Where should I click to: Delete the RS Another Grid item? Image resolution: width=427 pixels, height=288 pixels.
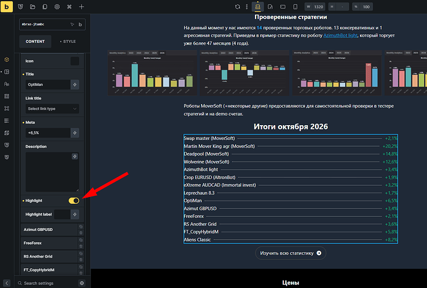click(81, 260)
